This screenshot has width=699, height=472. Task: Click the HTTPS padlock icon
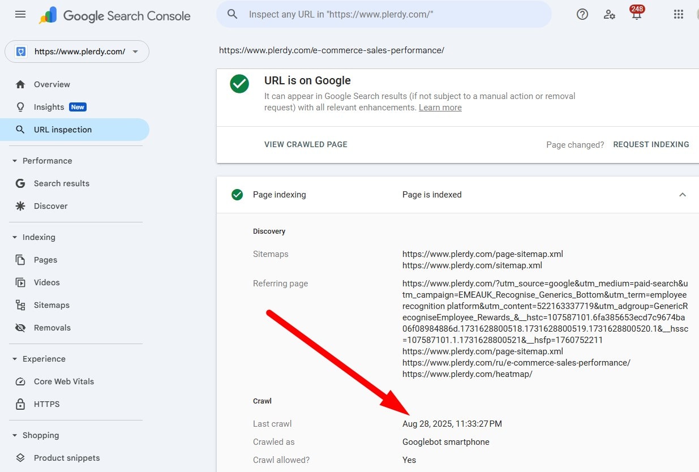[20, 404]
